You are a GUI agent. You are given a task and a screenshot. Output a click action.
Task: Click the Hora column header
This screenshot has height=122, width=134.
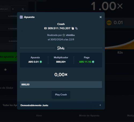(39, 116)
